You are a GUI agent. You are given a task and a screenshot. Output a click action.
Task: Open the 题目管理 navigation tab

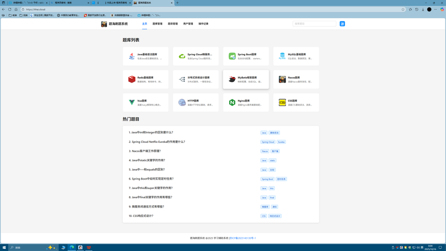point(173,23)
